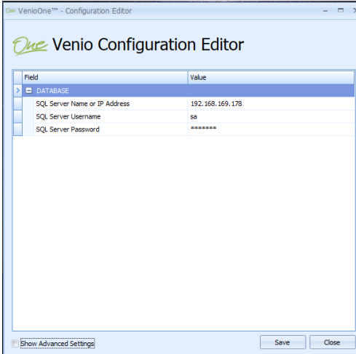This screenshot has height=354, width=356.
Task: Select the 'SQL Server Username' field label
Action: pyautogui.click(x=68, y=116)
